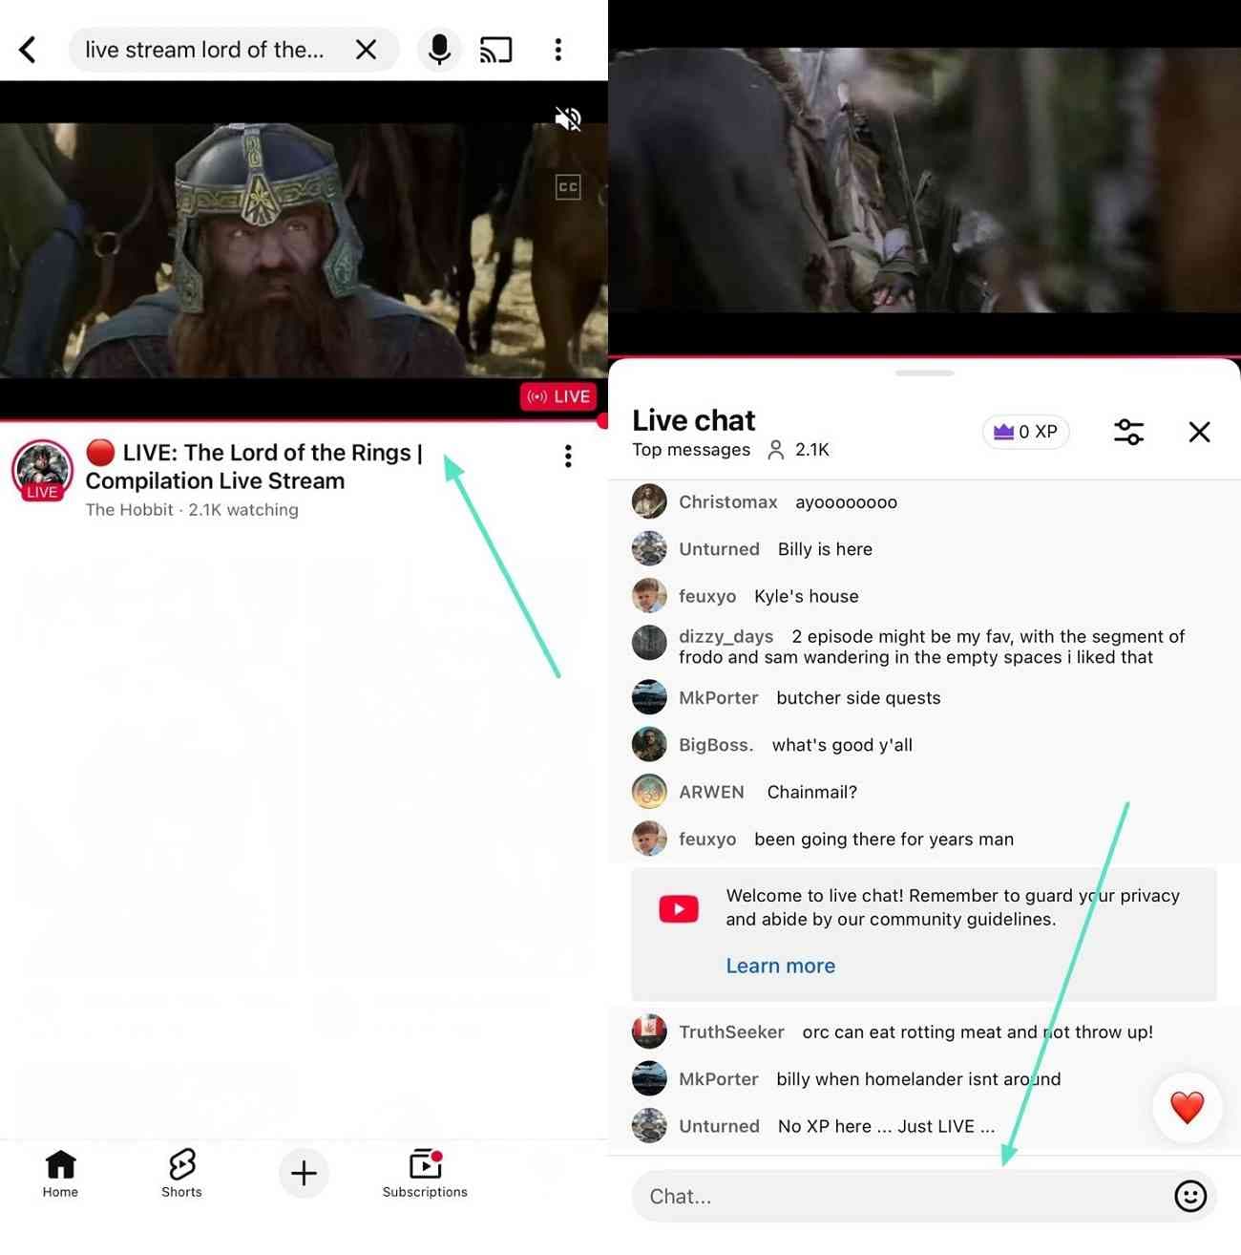The image size is (1241, 1255).
Task: Tap the Chat input field
Action: 859,1196
